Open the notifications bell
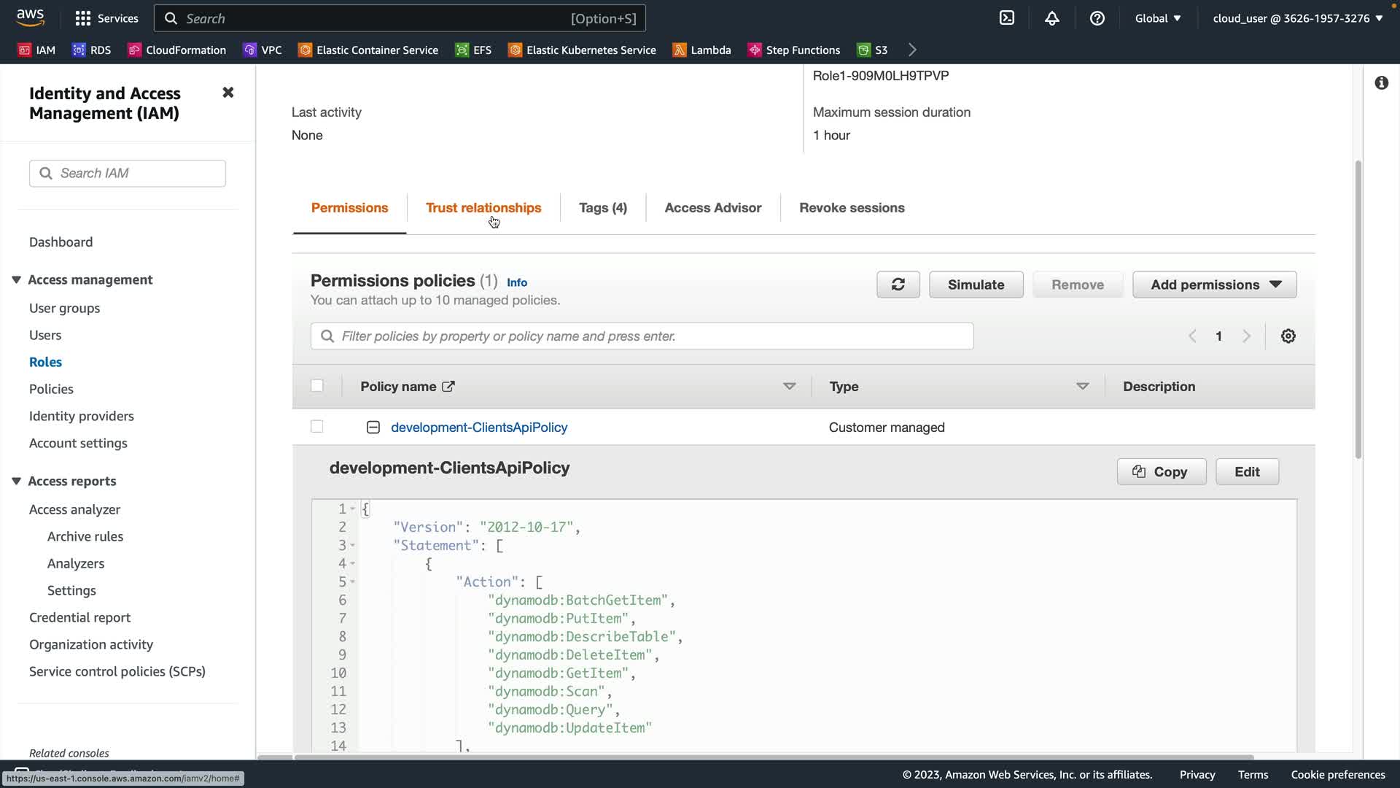Image resolution: width=1400 pixels, height=788 pixels. (x=1051, y=18)
